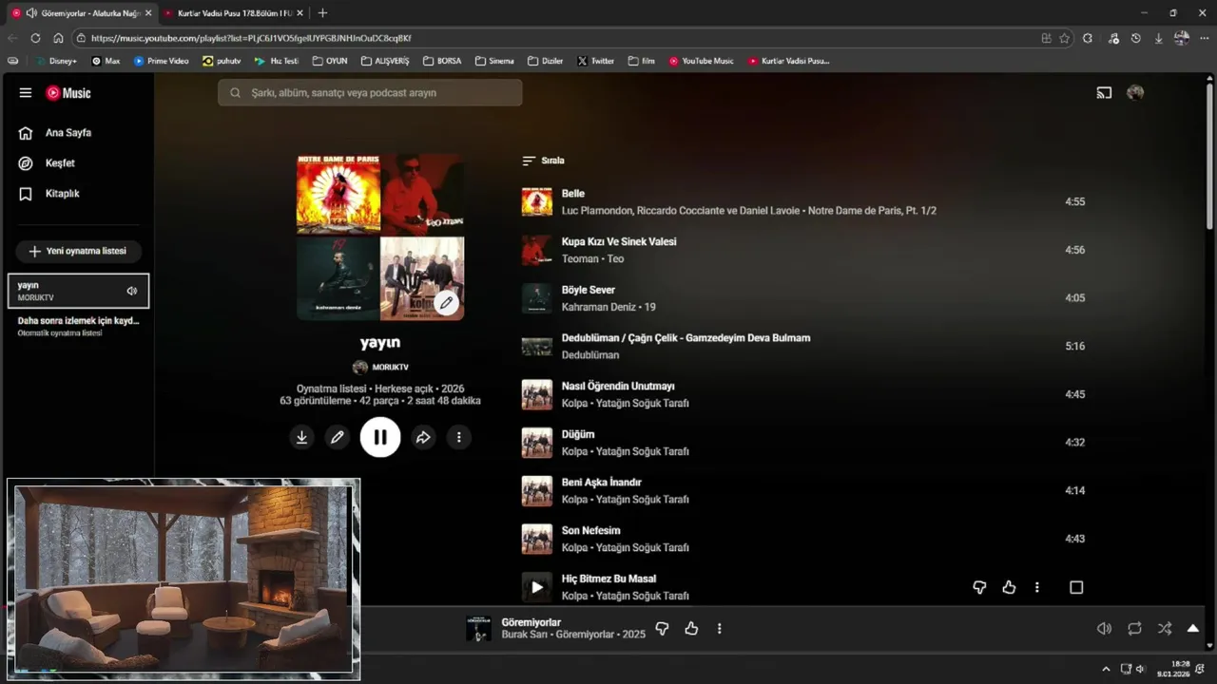Click the Yeni oynatma listesi button
Image resolution: width=1217 pixels, height=684 pixels.
pos(78,251)
